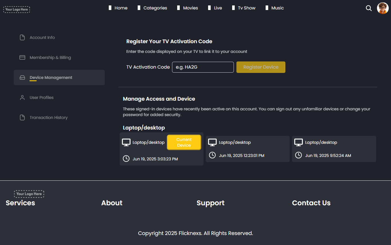The image size is (391, 245).
Task: Open the Music menu item
Action: tap(277, 8)
